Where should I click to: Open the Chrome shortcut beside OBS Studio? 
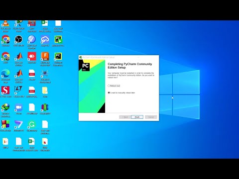5,41
